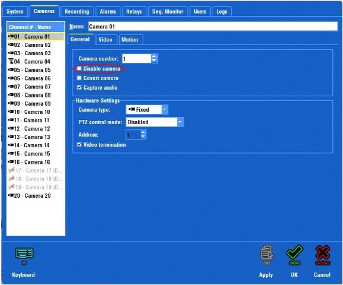Select row "10 - Camera 10" text
This screenshot has width=343, height=285.
32,112
